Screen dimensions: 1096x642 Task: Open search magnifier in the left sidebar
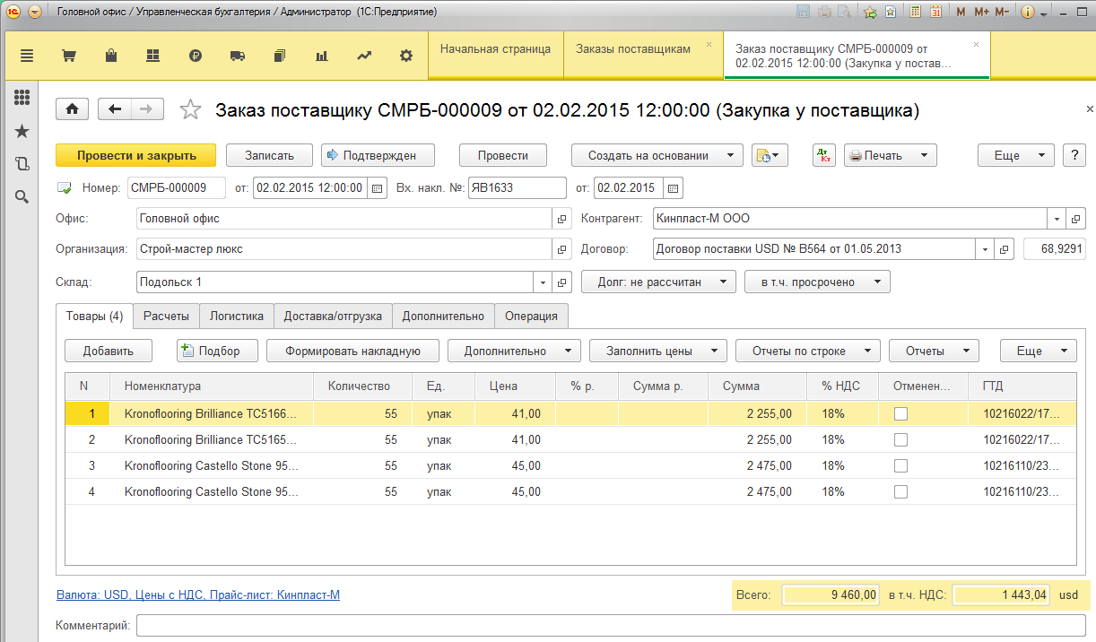(x=22, y=196)
